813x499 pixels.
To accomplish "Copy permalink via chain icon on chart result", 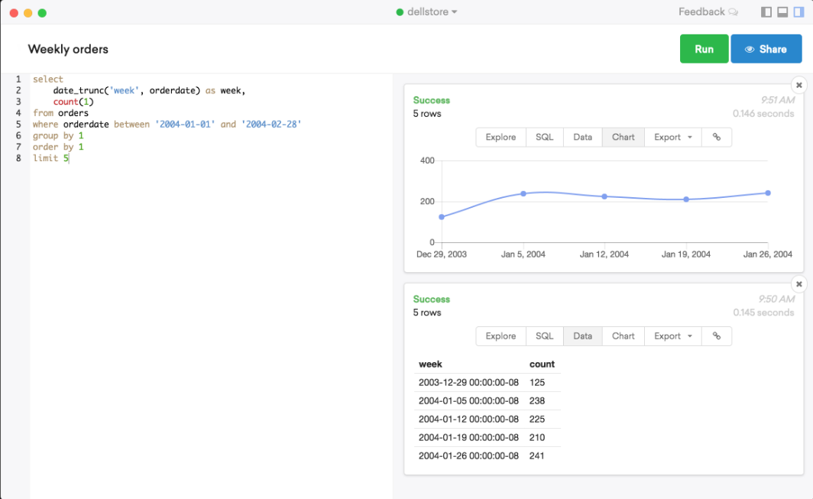I will coord(716,137).
